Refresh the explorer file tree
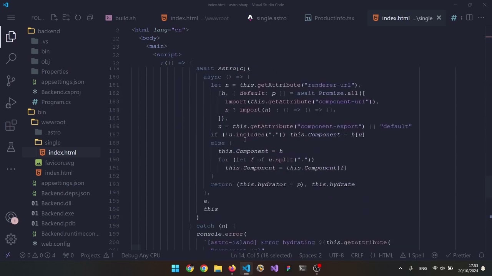Viewport: 492px width, 276px height. (78, 18)
